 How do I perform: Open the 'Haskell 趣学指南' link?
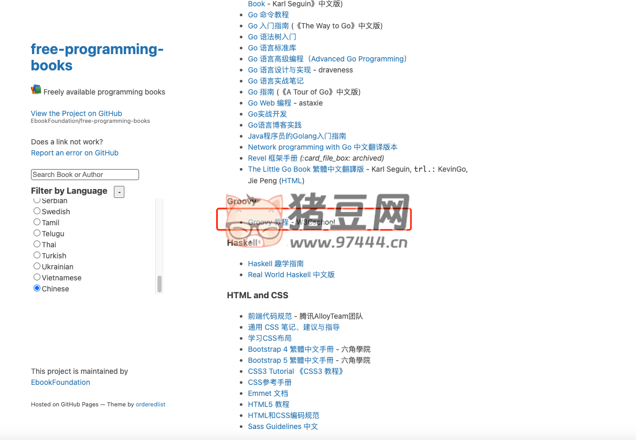click(x=277, y=264)
